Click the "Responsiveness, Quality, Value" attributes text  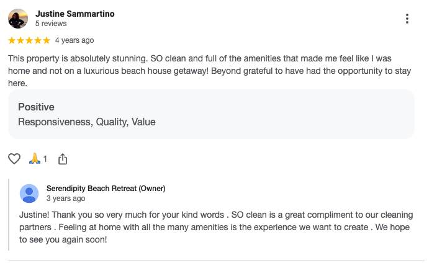(87, 122)
